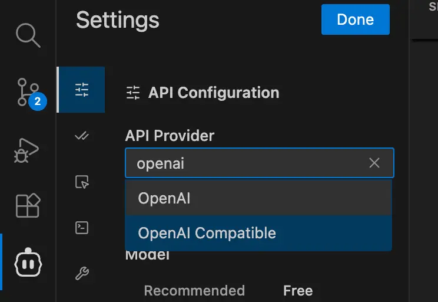Open the browser cursor settings tab

82,182
